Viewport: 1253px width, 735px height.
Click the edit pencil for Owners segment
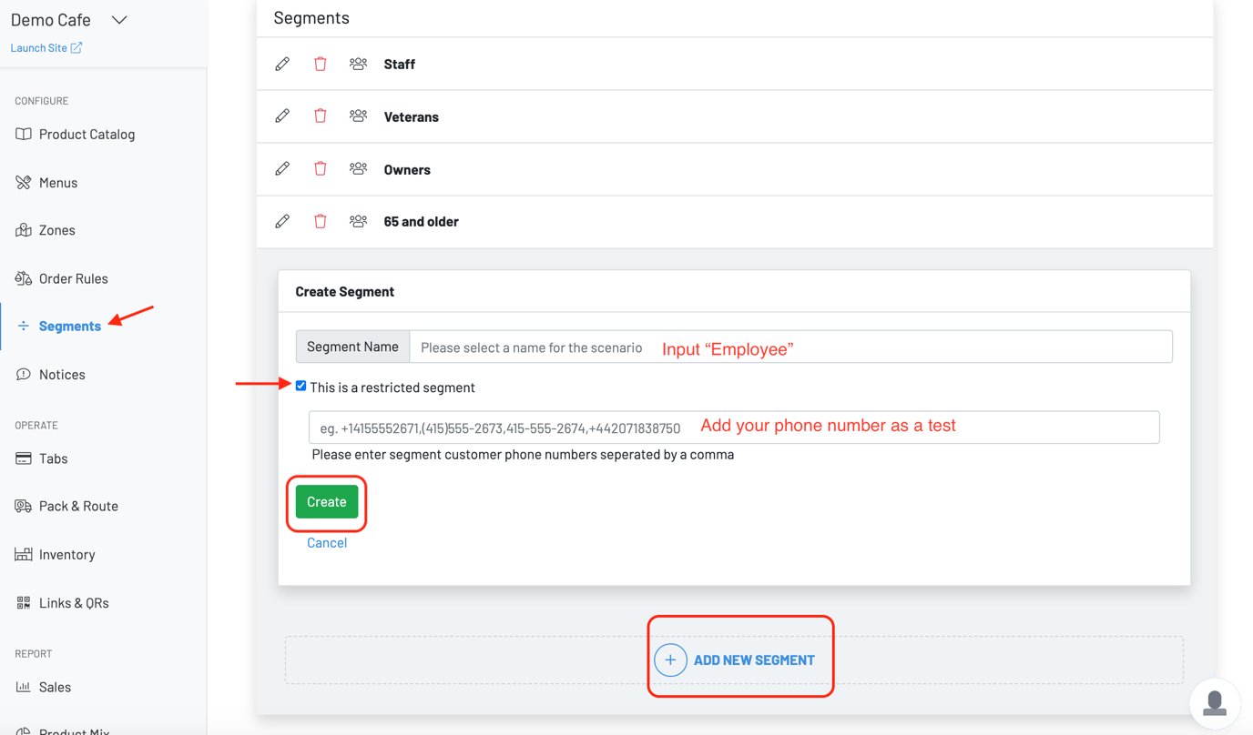pos(282,169)
